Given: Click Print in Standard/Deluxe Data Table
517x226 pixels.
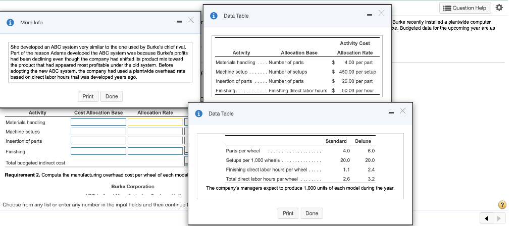Looking at the screenshot, I should (x=288, y=213).
